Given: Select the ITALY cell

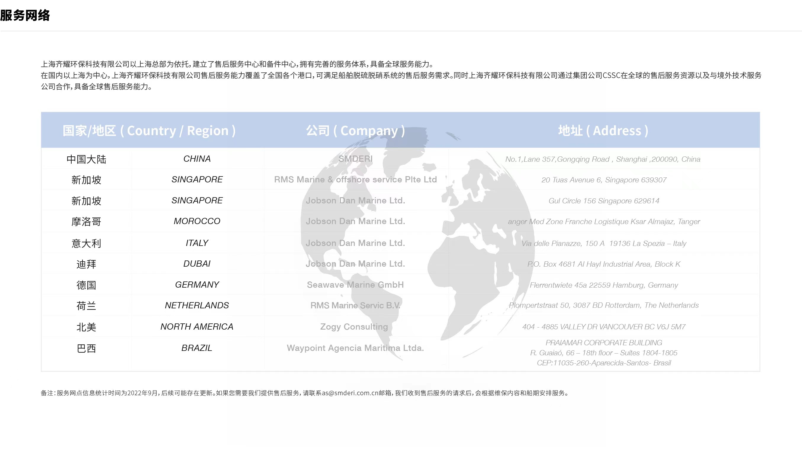Looking at the screenshot, I should pyautogui.click(x=197, y=243).
